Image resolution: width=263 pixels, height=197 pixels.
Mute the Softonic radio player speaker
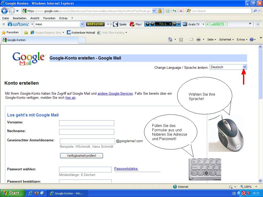click(175, 24)
